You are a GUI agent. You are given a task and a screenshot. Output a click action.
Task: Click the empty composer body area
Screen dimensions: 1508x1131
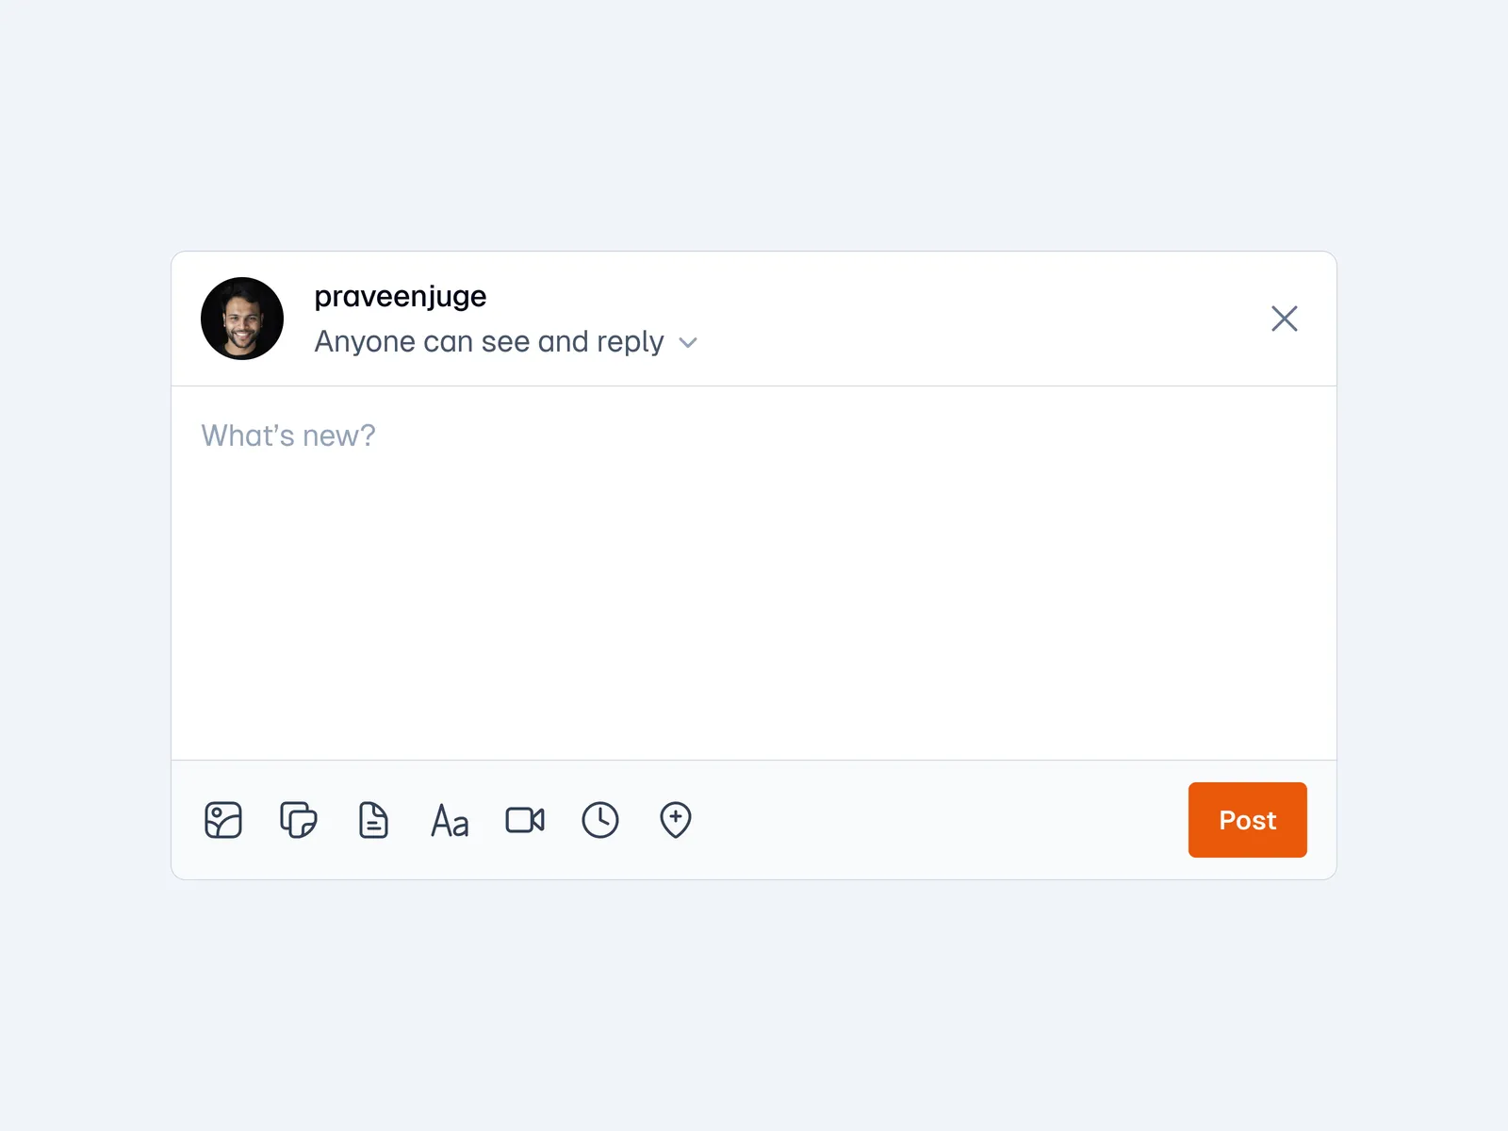click(754, 584)
